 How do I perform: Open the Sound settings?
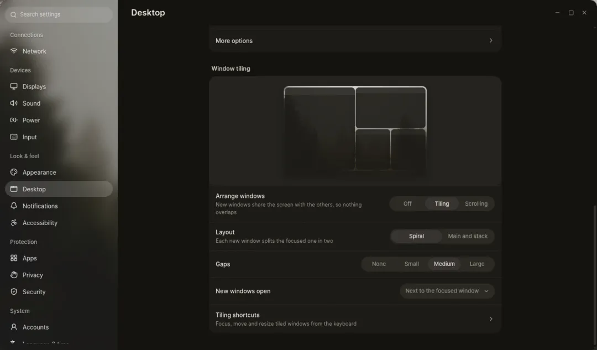pos(59,103)
